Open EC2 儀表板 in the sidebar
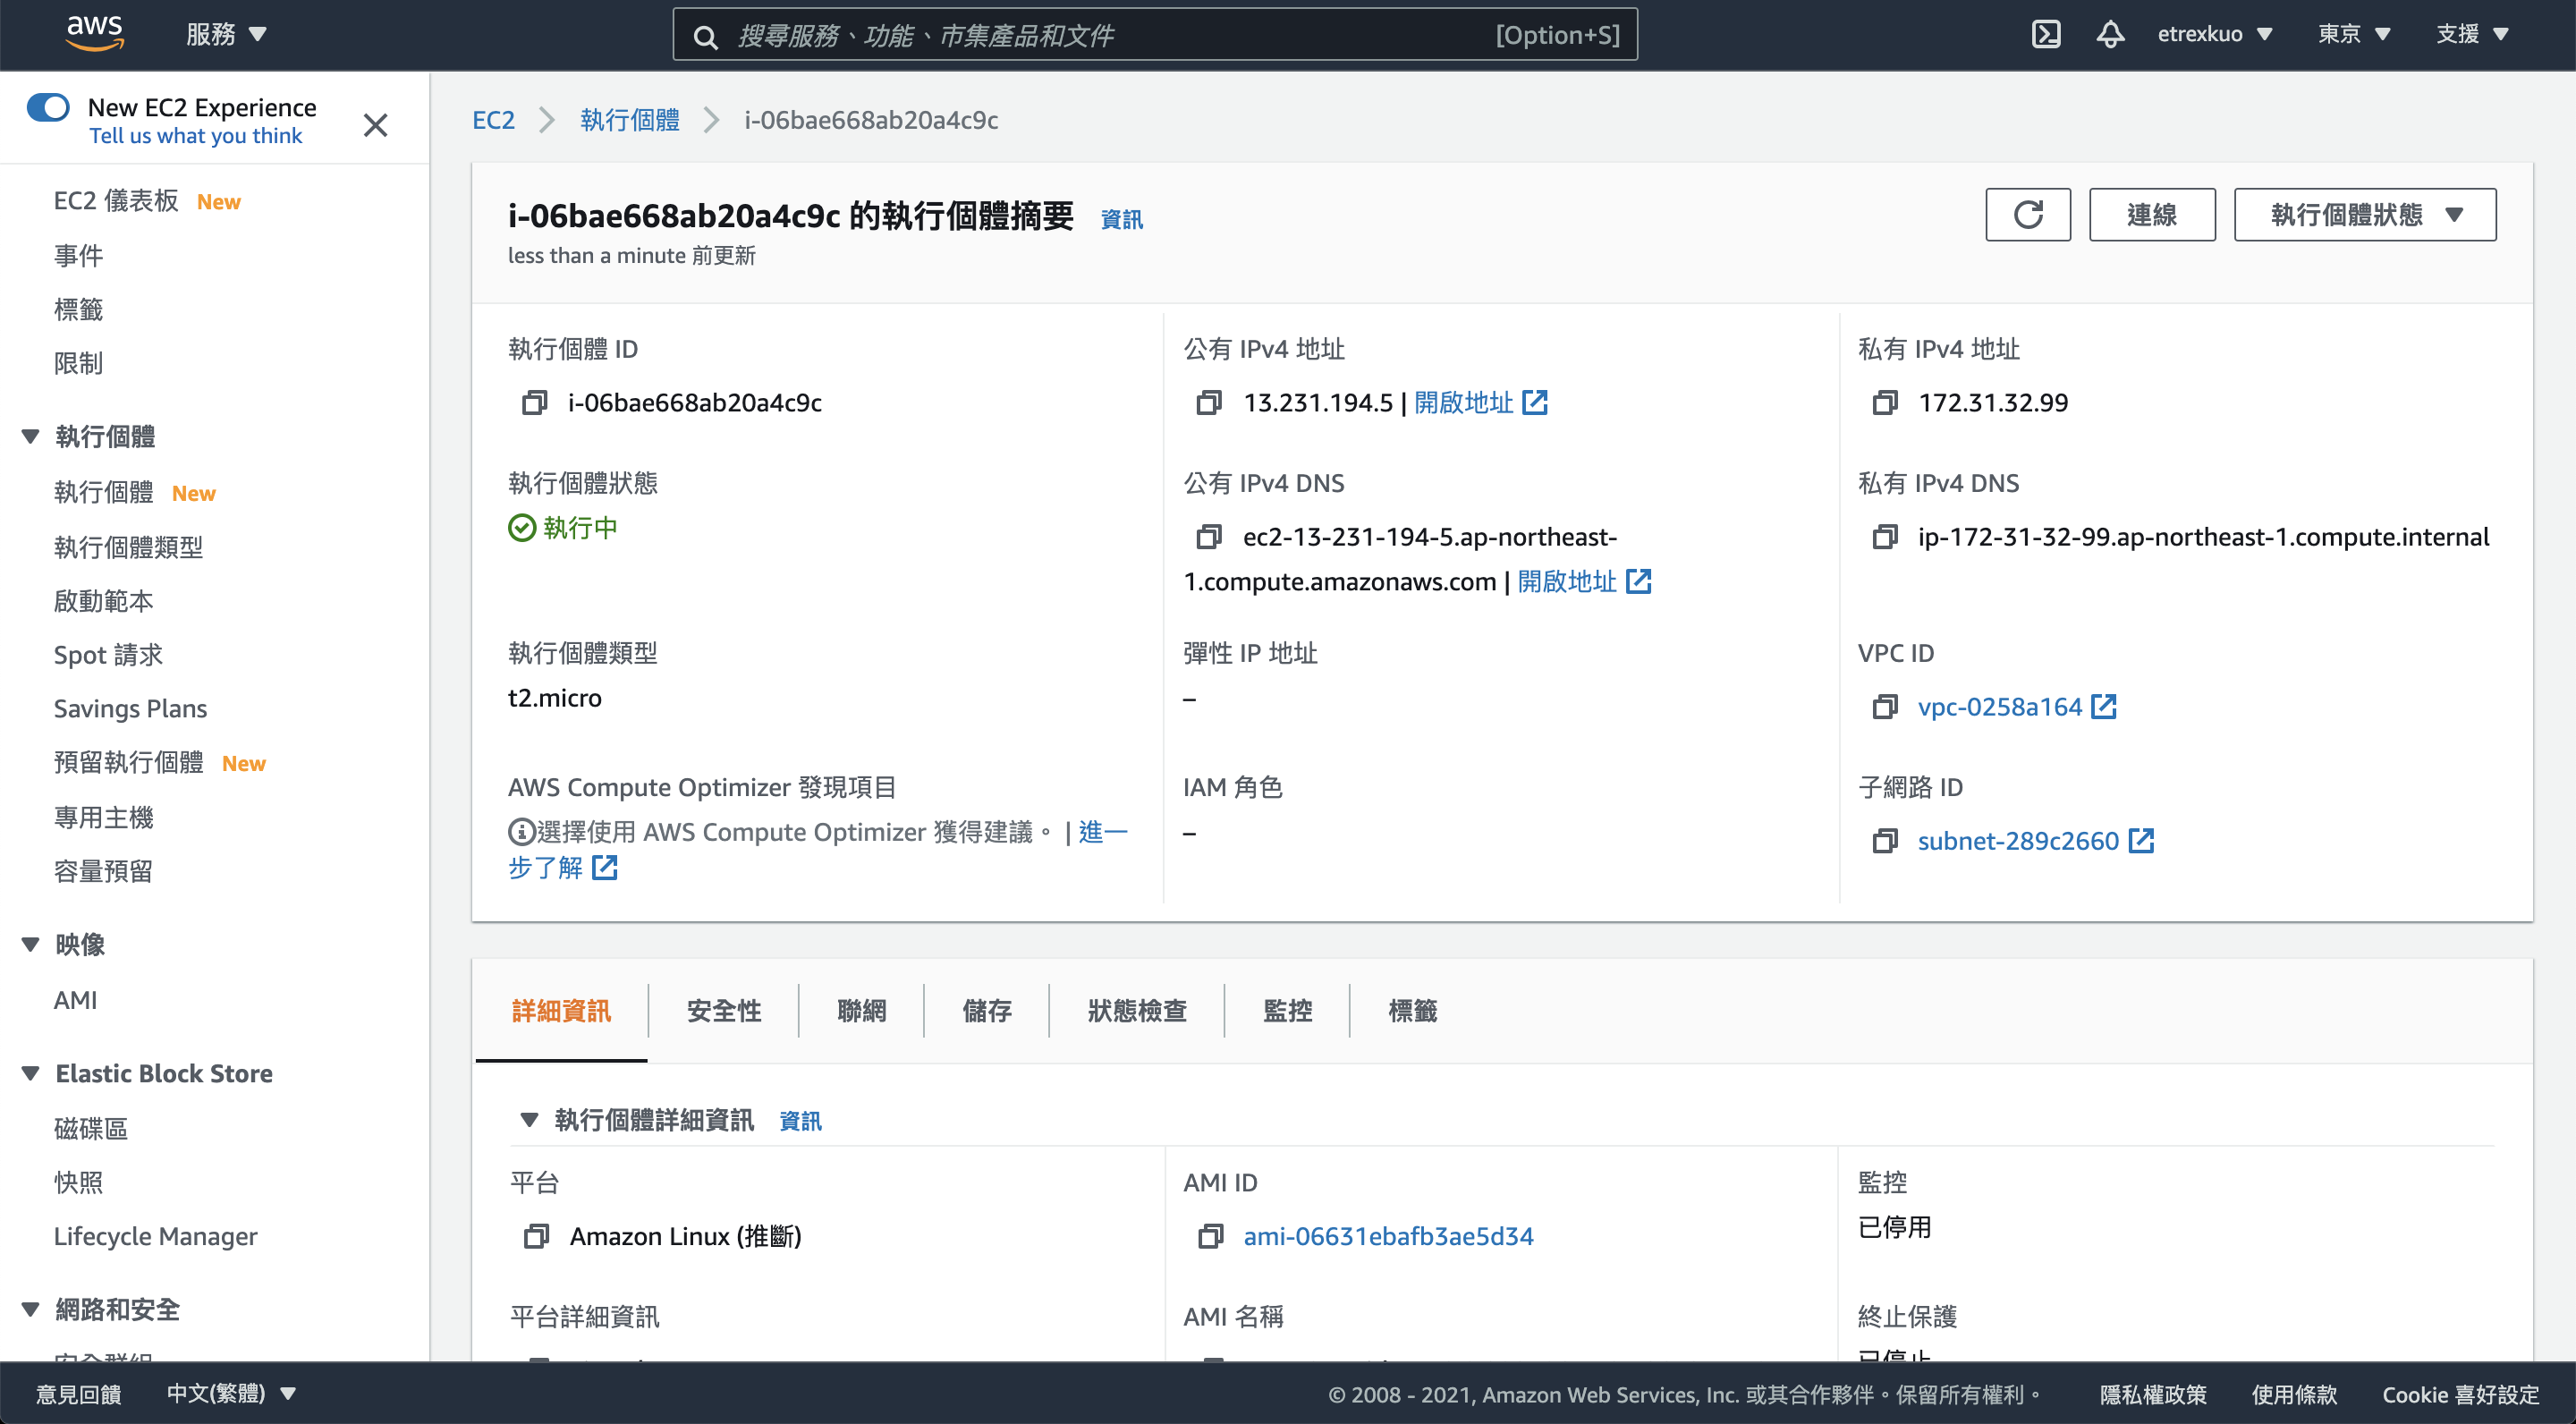Screen dimensions: 2576x1424 tap(116, 201)
